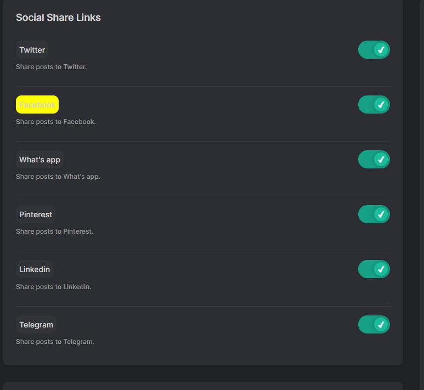Image resolution: width=424 pixels, height=390 pixels.
Task: Select "Share posts to What's app." description
Action: pyautogui.click(x=58, y=177)
